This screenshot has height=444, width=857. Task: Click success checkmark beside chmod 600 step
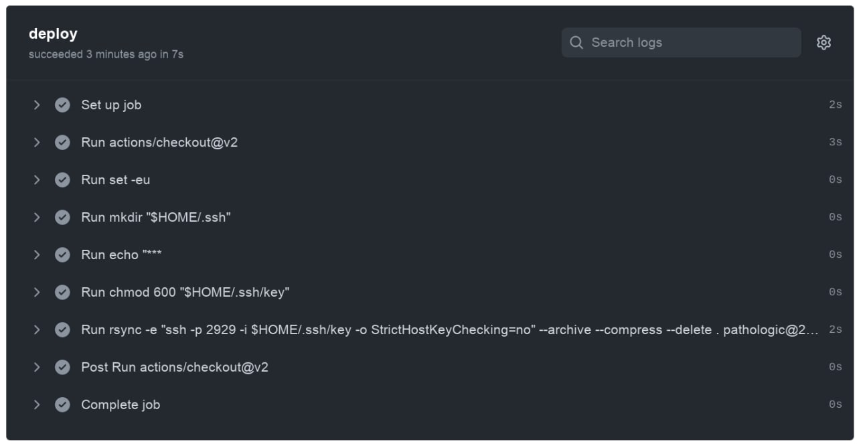(x=62, y=292)
